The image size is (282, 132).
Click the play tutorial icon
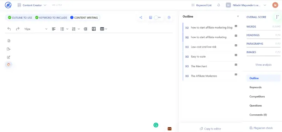point(169,17)
